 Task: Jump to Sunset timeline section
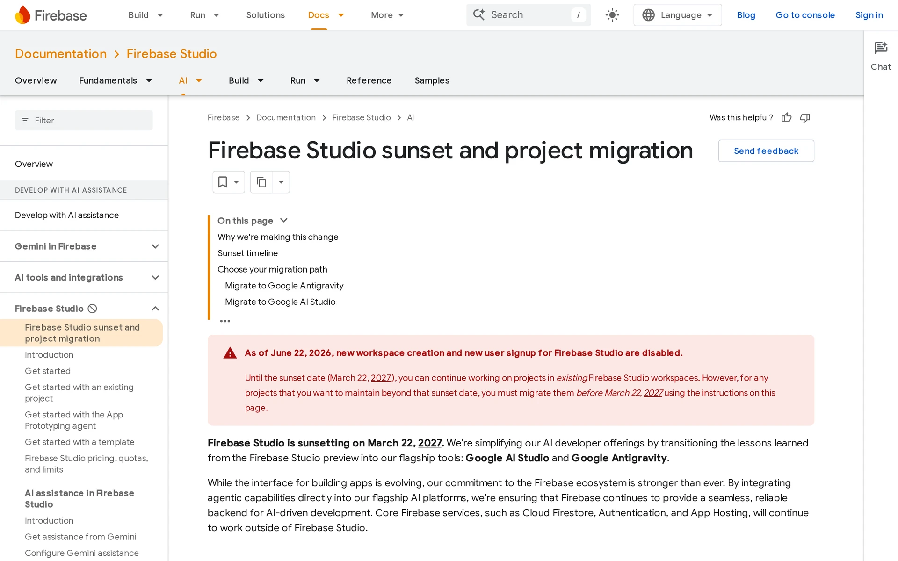click(x=247, y=253)
